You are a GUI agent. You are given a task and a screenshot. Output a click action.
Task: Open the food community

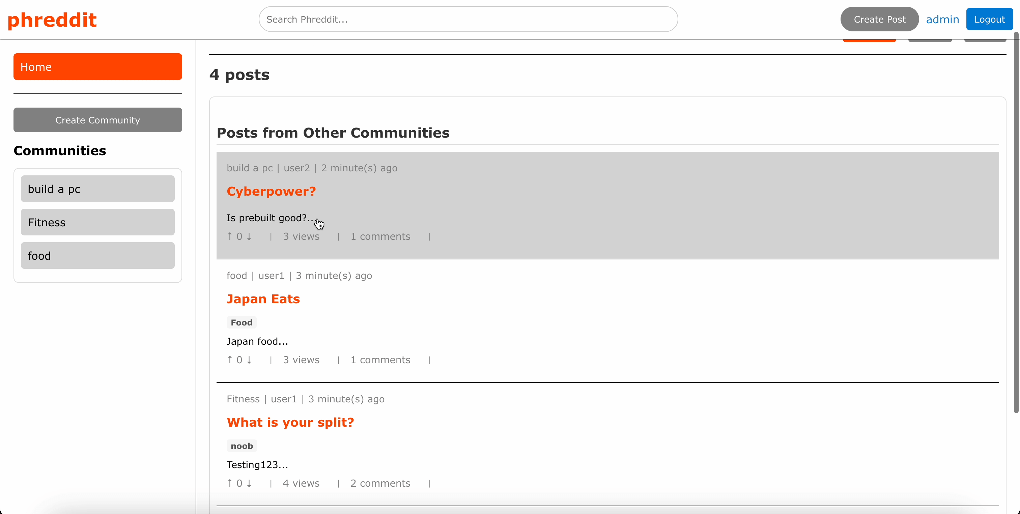97,255
